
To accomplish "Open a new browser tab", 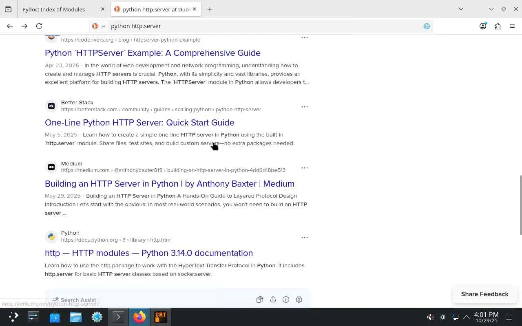I will coord(210,9).
